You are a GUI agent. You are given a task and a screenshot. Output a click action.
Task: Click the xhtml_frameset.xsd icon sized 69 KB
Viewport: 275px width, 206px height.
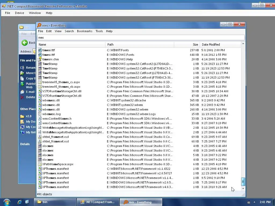pos(40,137)
